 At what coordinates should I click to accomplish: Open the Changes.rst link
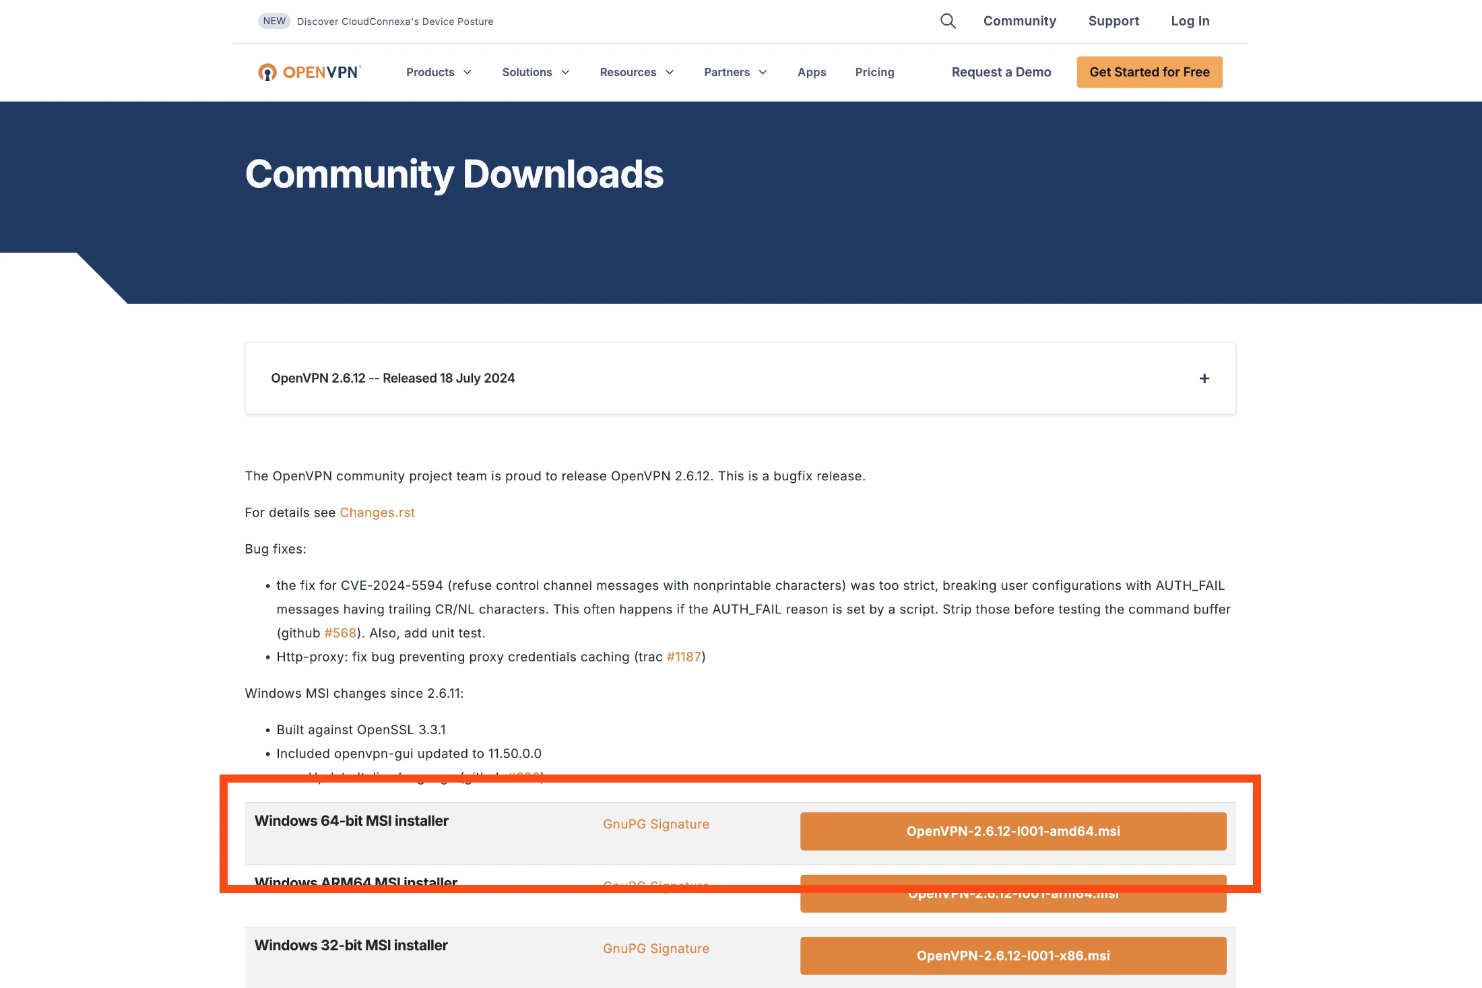[x=377, y=513]
